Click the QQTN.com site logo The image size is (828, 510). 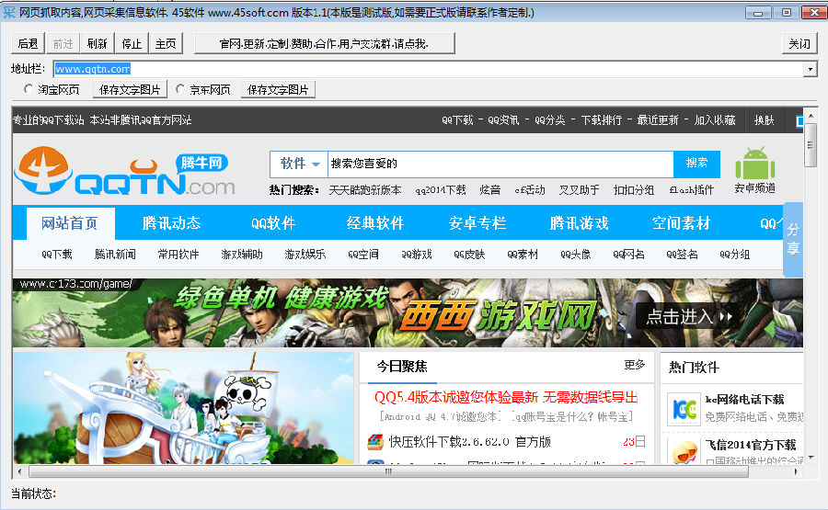(125, 174)
